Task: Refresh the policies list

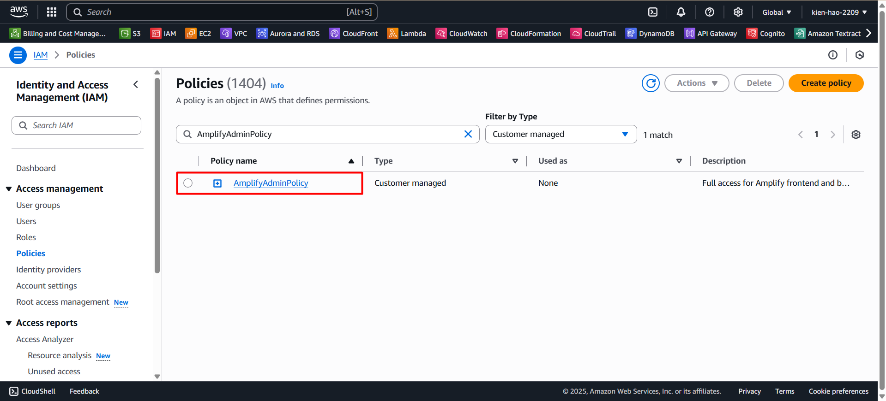Action: [651, 83]
